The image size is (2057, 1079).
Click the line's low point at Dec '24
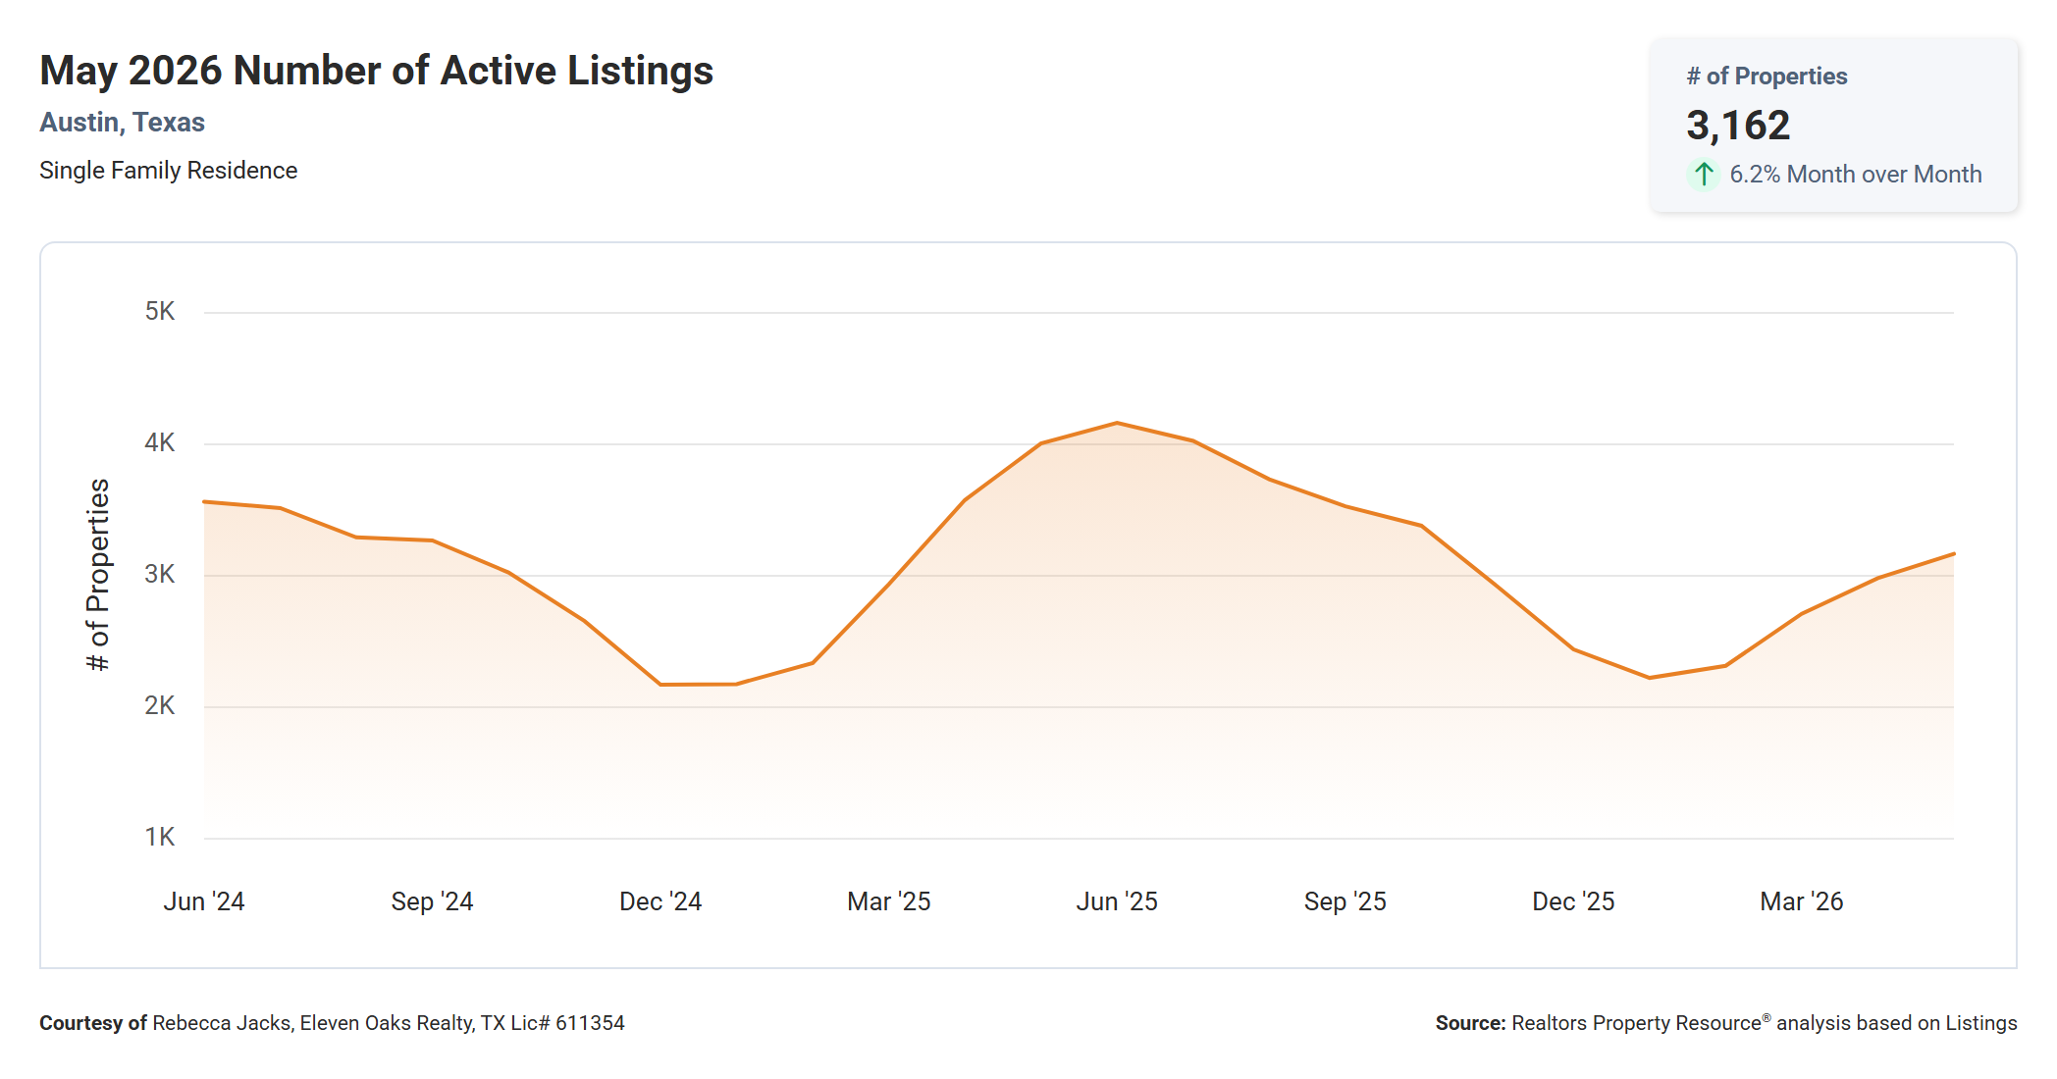[x=660, y=685]
